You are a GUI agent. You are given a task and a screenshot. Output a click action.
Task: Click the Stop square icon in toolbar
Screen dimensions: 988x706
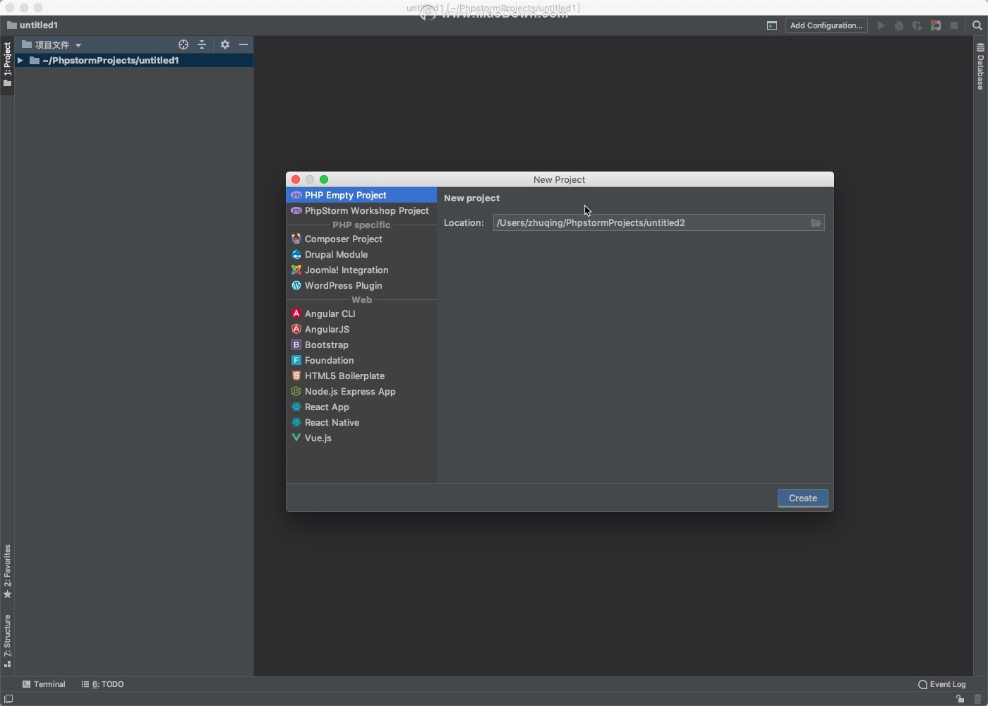point(954,25)
